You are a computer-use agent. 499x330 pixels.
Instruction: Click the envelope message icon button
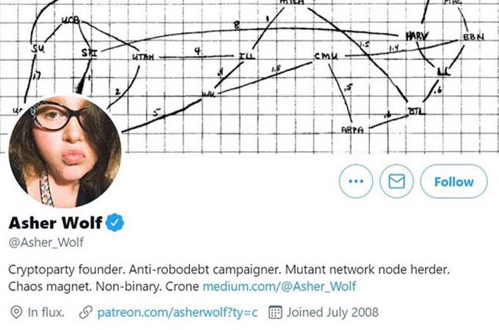(x=396, y=181)
